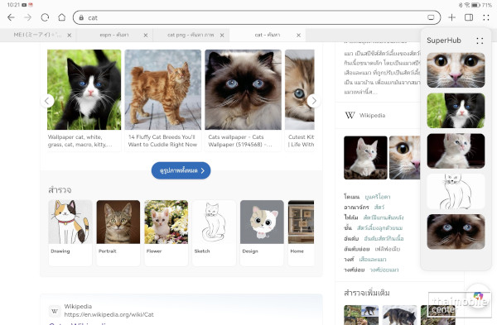Click the Wikipedia favicon in search result

(x=55, y=311)
